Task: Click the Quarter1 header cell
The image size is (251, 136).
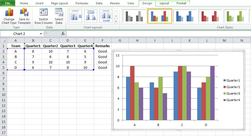Action: pos(33,46)
